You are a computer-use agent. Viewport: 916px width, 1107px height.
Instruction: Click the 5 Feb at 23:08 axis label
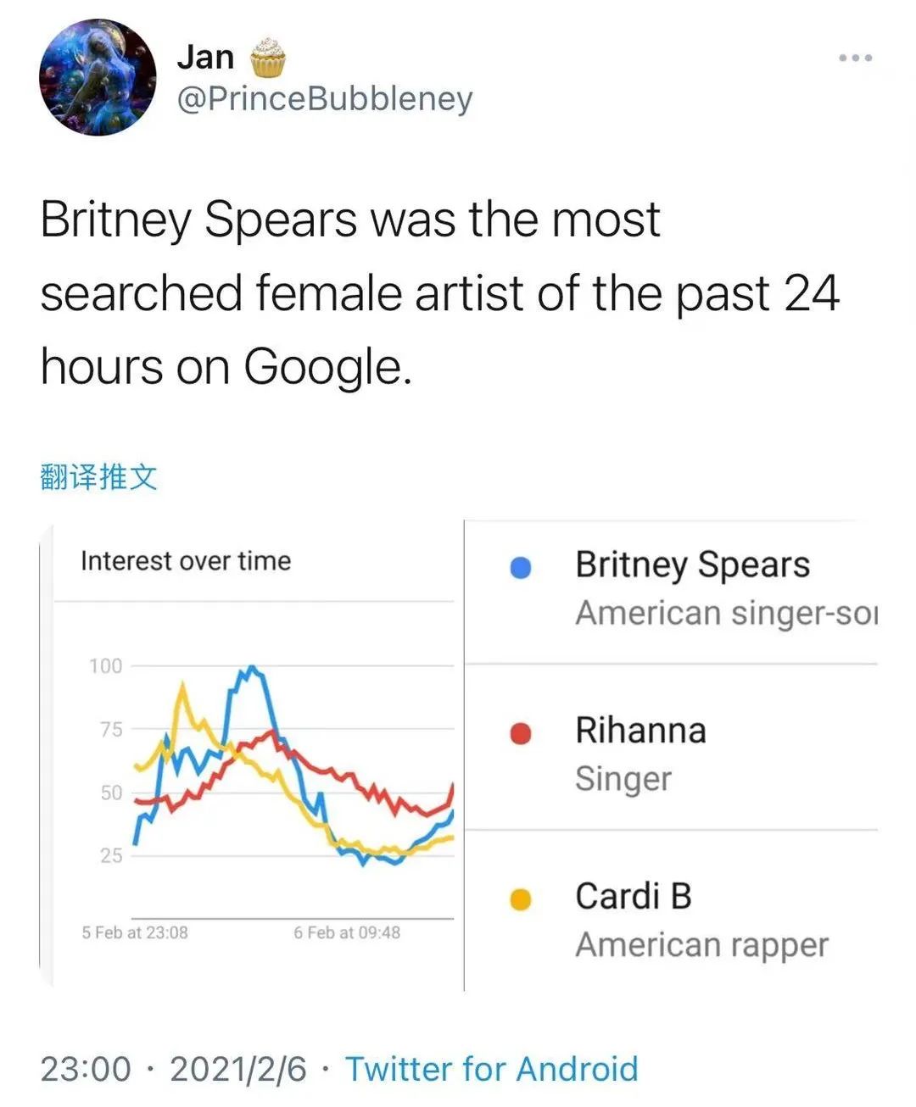135,932
